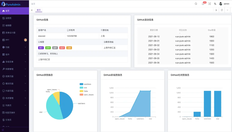Click the sidebar collapse icon at bottom left
Screen dimensions: 232x132
pos(3,130)
